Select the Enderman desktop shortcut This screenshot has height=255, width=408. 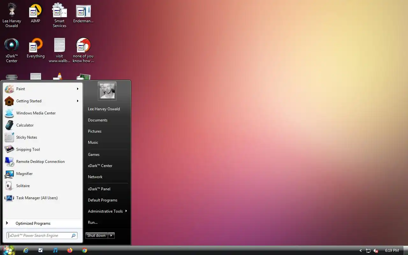tap(83, 14)
